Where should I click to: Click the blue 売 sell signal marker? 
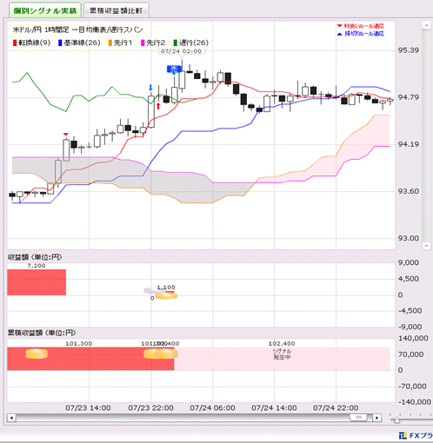click(x=174, y=69)
